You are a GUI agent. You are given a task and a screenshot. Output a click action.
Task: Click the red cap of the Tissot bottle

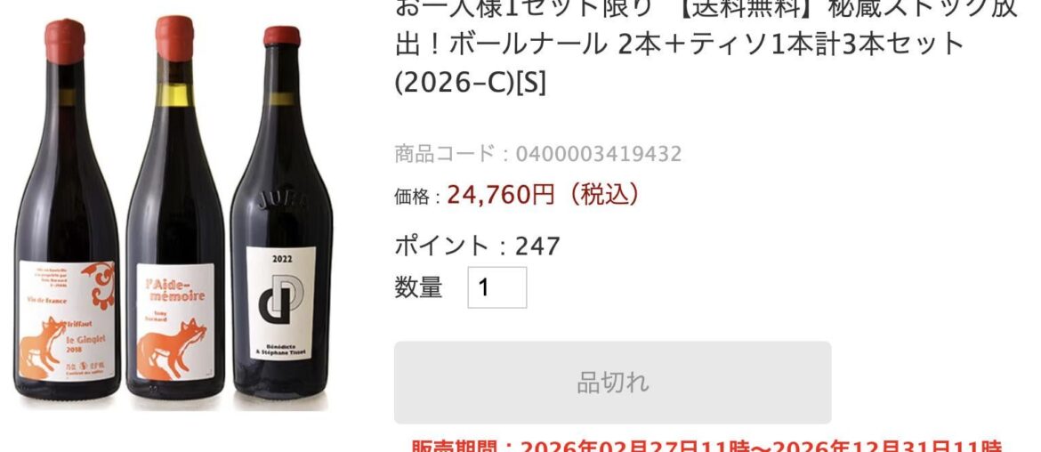[x=281, y=36]
